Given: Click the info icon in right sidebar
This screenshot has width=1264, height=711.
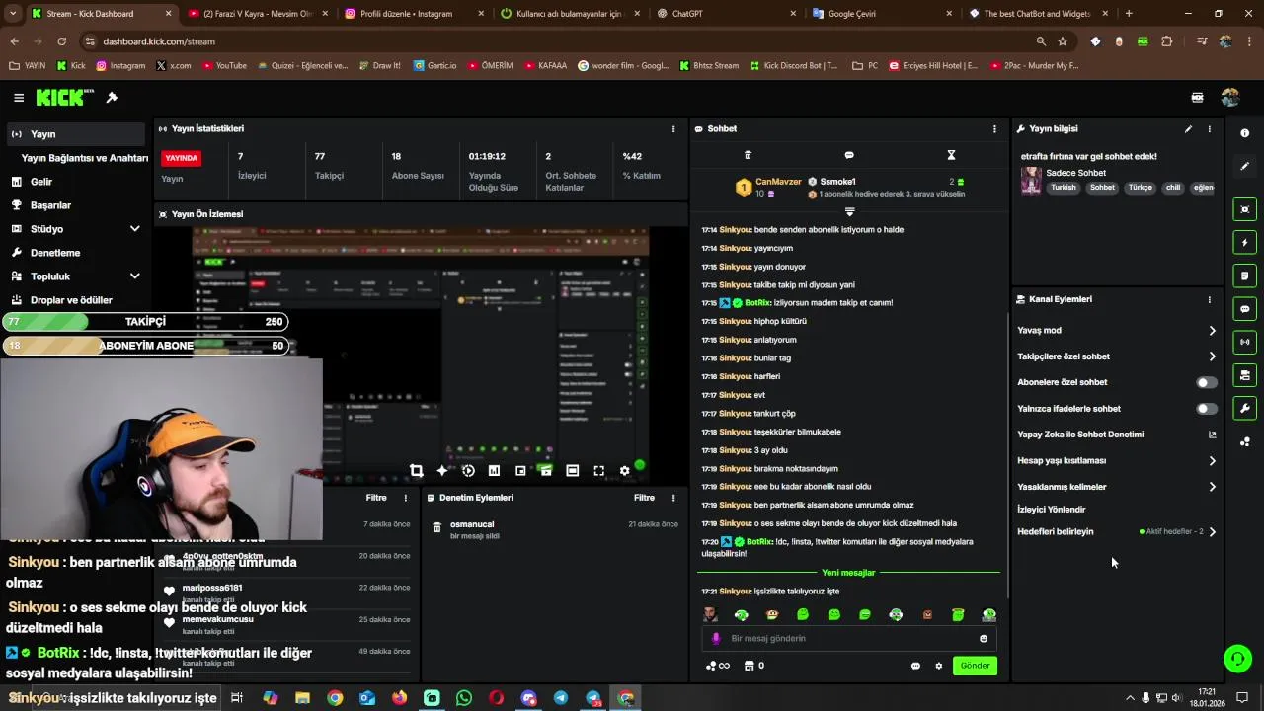Looking at the screenshot, I should (x=1245, y=133).
